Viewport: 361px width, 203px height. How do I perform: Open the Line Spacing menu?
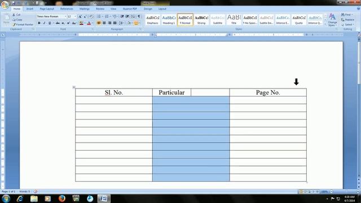point(121,23)
